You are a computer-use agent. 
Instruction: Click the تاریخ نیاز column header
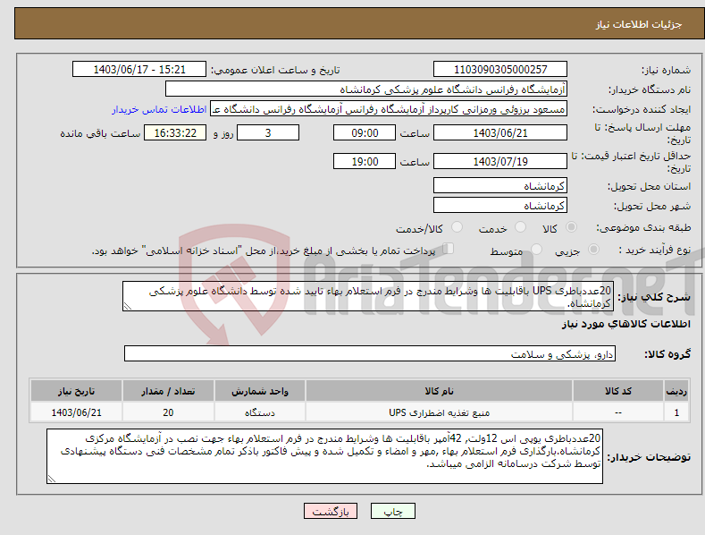point(77,391)
